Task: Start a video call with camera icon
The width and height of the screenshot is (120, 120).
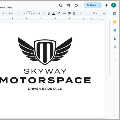Action: point(76,5)
